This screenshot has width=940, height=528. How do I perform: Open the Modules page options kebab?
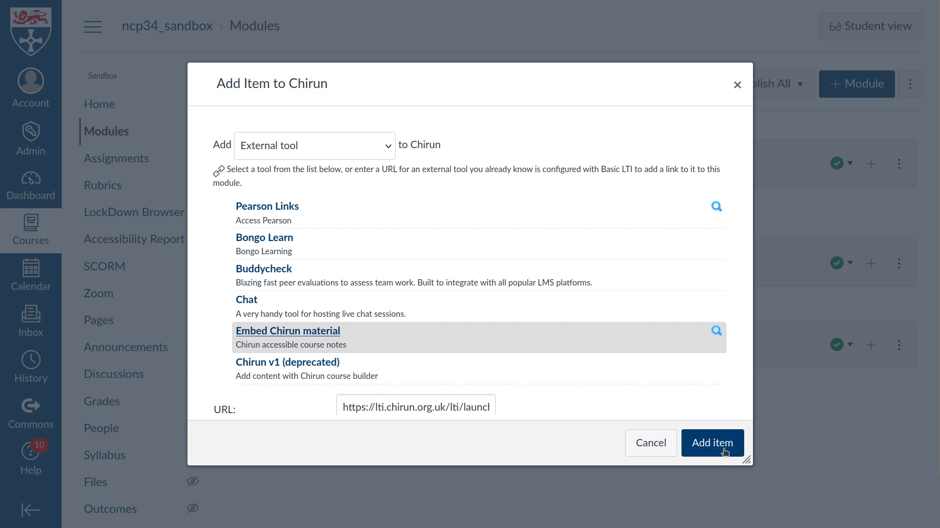(x=910, y=84)
